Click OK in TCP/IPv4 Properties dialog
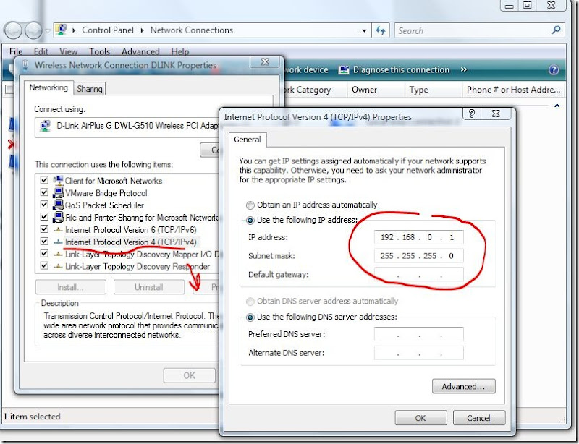 (420, 418)
